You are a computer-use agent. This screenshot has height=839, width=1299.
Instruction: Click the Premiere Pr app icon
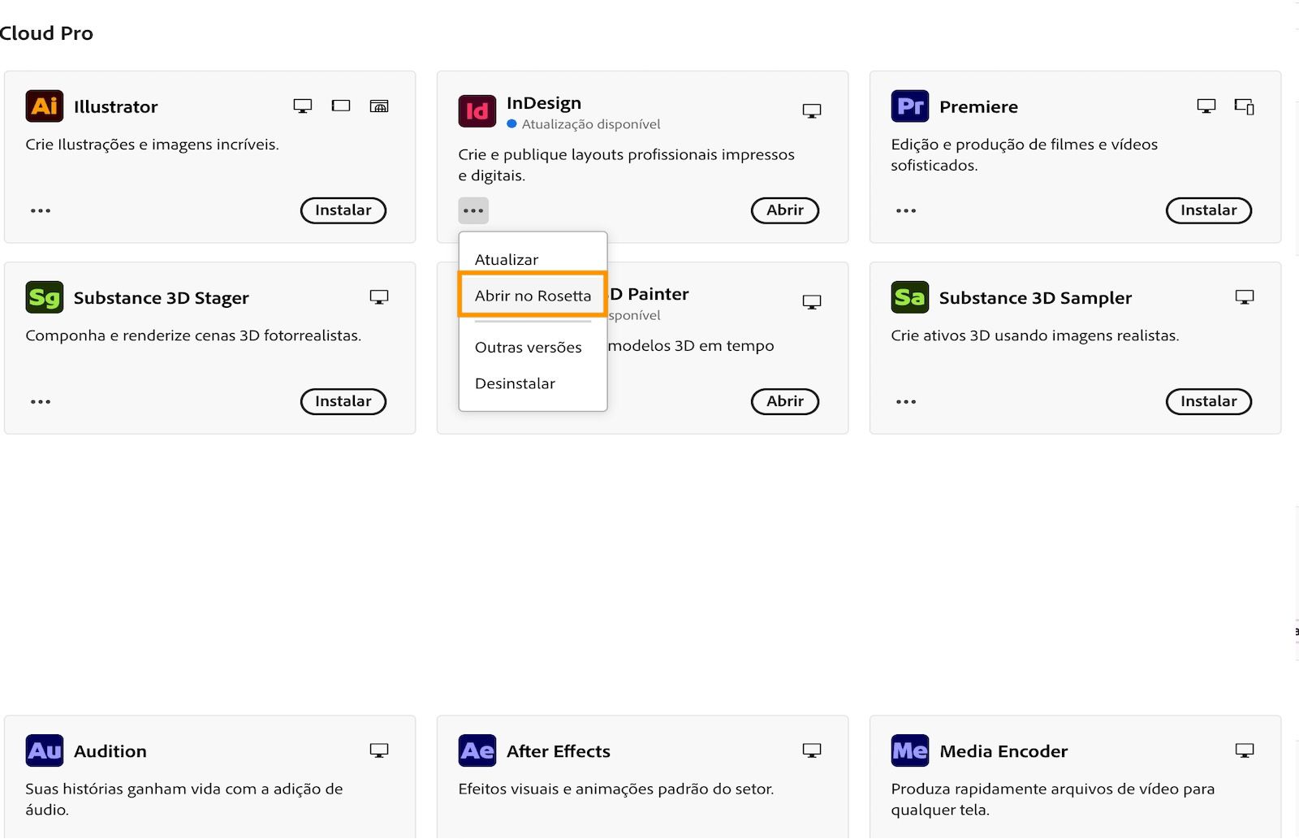pos(910,106)
